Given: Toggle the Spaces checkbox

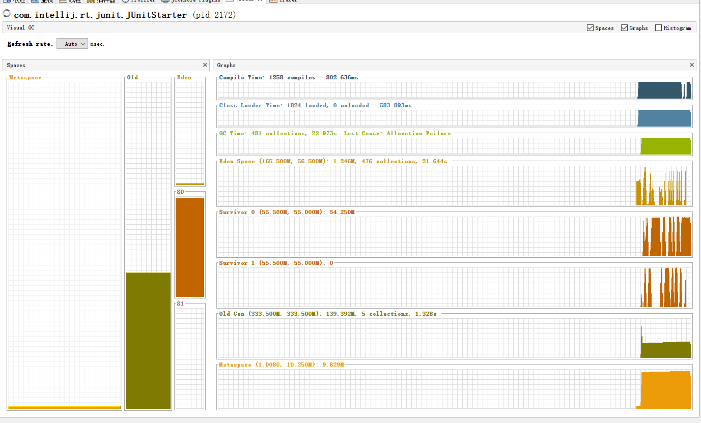Looking at the screenshot, I should [590, 28].
